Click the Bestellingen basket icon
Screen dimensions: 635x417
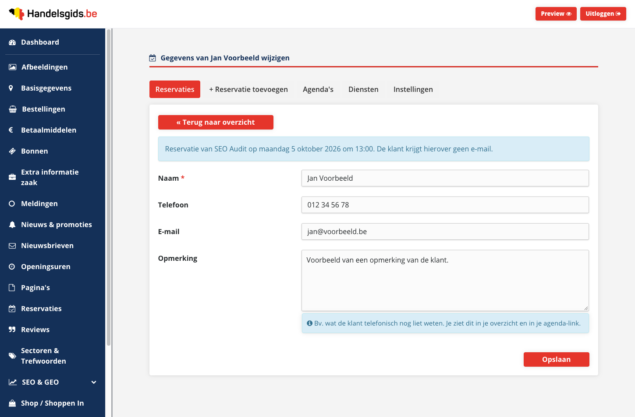[13, 109]
